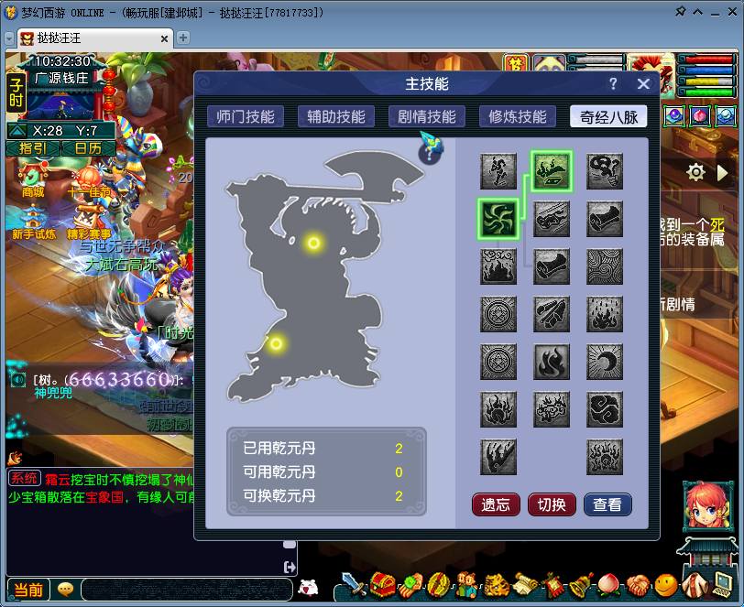Switch to the 师门技能 tab
Screen dimensions: 744x607
click(245, 116)
